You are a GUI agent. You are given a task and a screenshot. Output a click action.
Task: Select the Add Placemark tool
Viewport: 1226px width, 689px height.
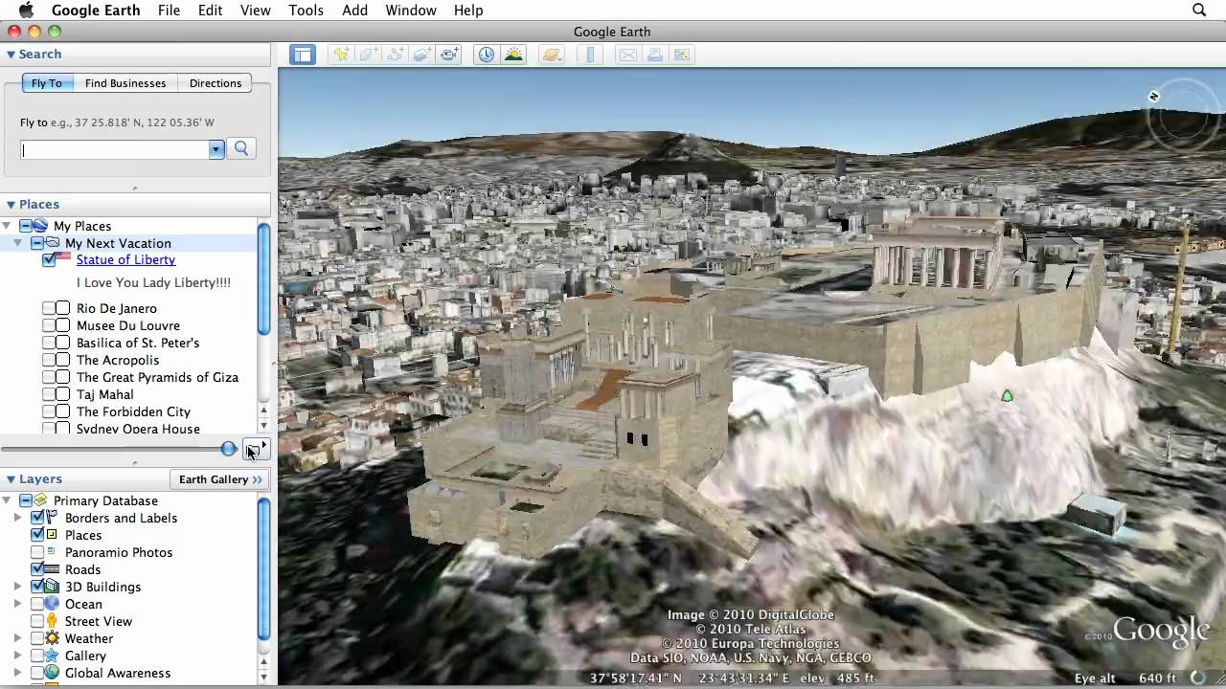pyautogui.click(x=341, y=55)
